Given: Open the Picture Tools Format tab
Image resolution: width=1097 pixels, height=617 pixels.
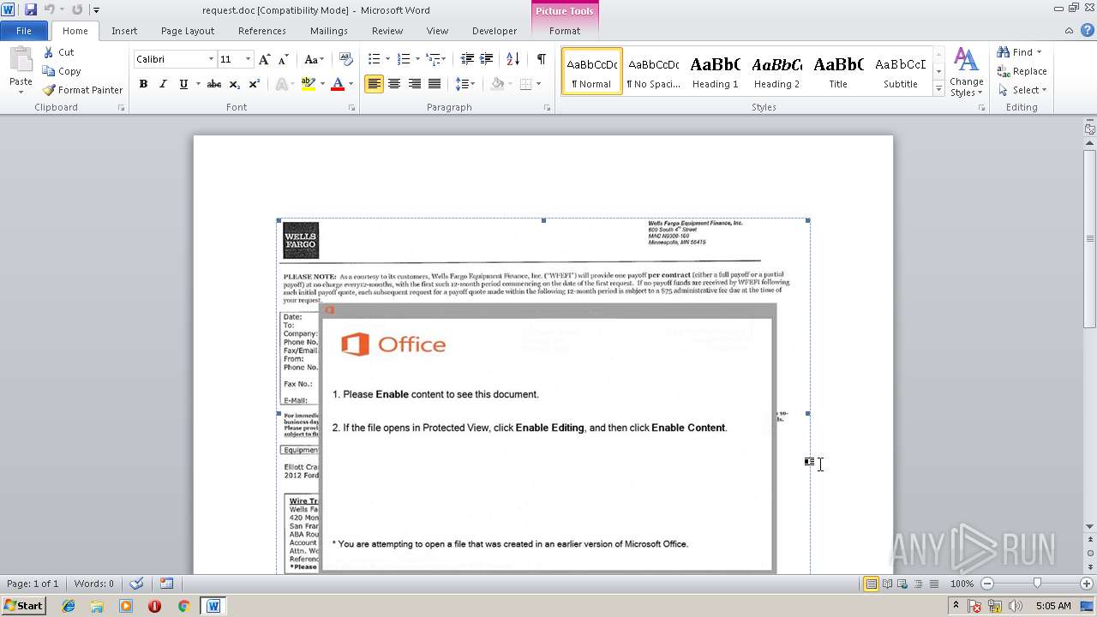Looking at the screenshot, I should (565, 31).
